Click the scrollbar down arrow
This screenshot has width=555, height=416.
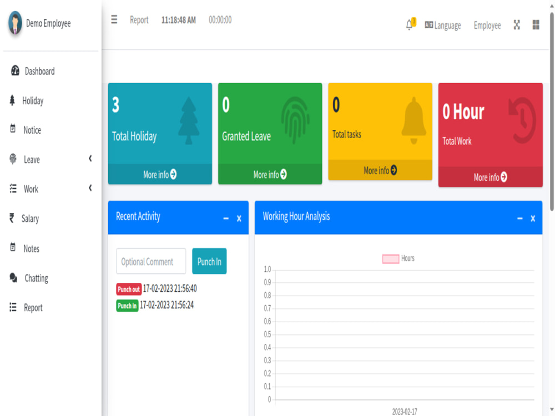pyautogui.click(x=552, y=410)
